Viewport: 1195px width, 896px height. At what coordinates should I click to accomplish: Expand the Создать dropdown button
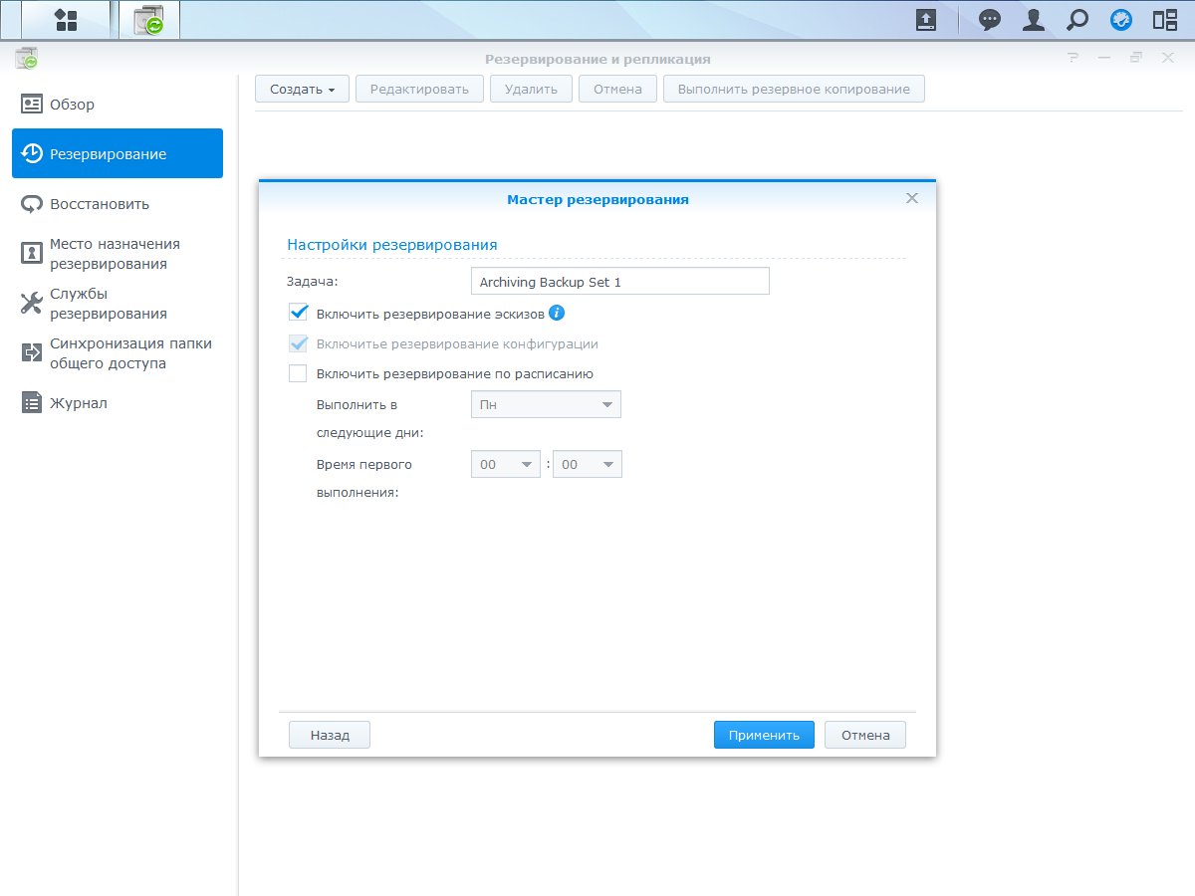pos(302,89)
